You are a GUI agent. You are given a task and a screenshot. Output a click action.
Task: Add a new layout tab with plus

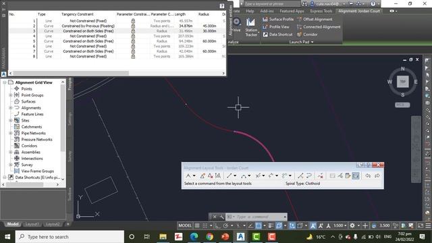pyautogui.click(x=67, y=224)
